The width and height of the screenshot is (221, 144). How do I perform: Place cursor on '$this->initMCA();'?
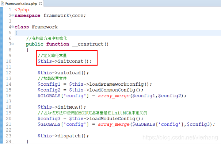(62, 107)
